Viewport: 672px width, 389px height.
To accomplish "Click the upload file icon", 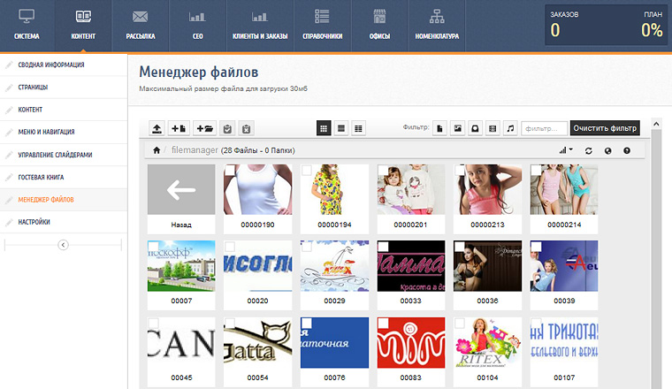I will [157, 128].
